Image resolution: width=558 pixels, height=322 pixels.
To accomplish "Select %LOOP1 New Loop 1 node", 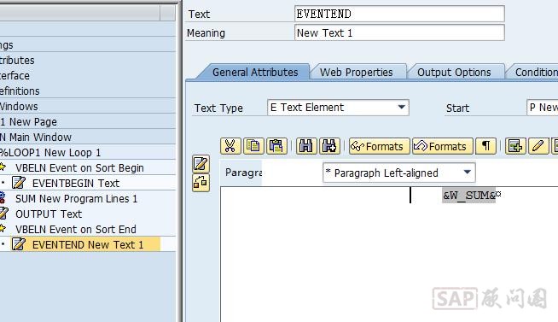I will point(49,153).
